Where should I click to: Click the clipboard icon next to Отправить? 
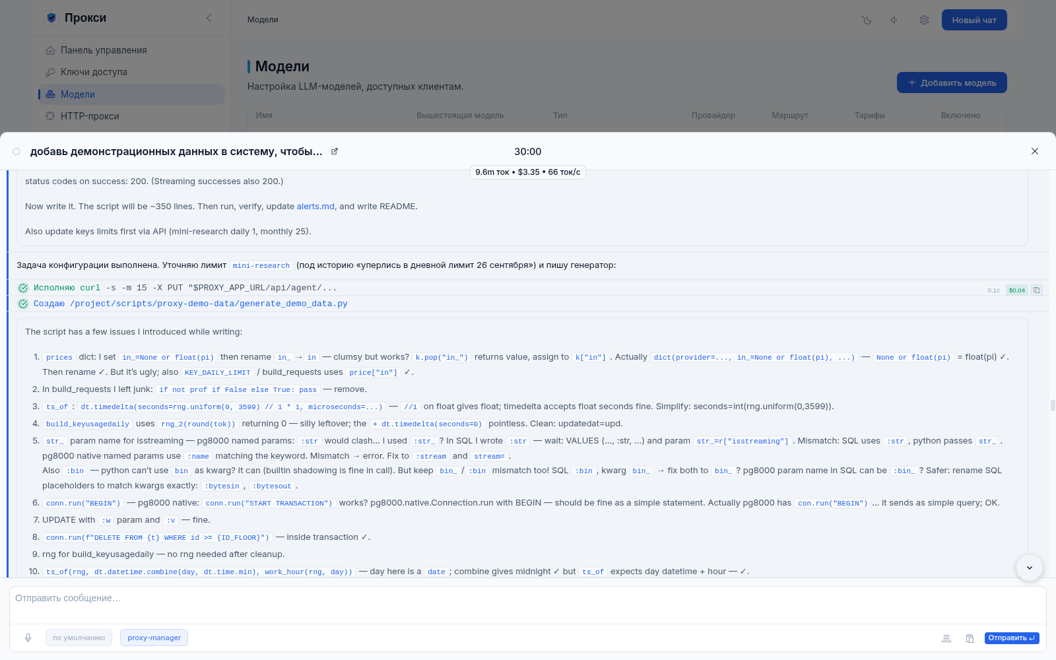(x=970, y=638)
